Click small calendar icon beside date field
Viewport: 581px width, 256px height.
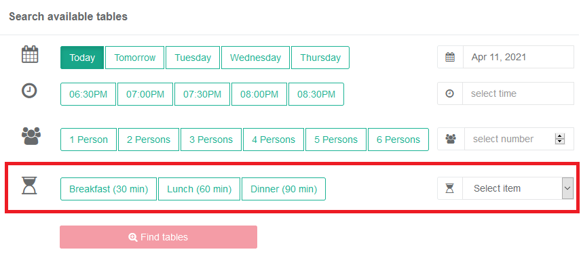450,58
